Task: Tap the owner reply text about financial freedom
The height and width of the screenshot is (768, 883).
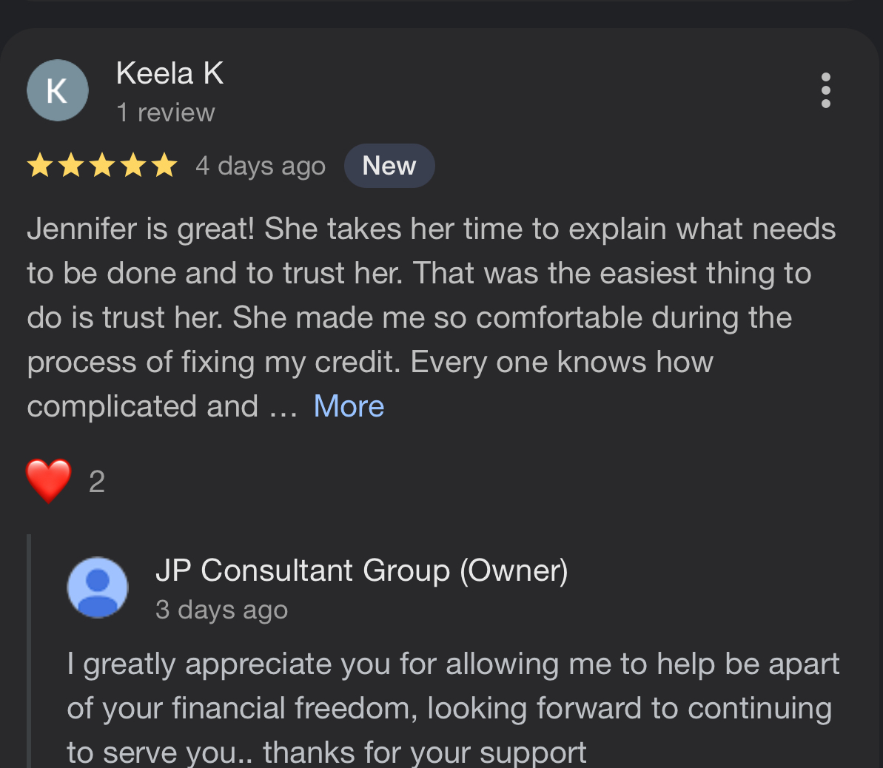Action: [x=453, y=708]
